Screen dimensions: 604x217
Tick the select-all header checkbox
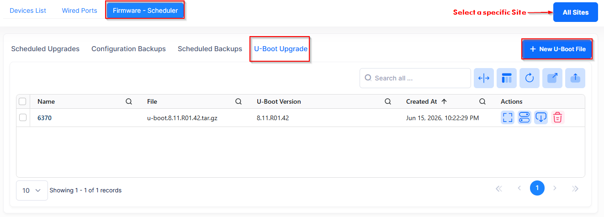point(22,101)
